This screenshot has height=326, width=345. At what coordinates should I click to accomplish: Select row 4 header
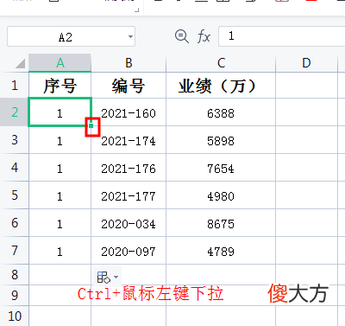(x=15, y=168)
